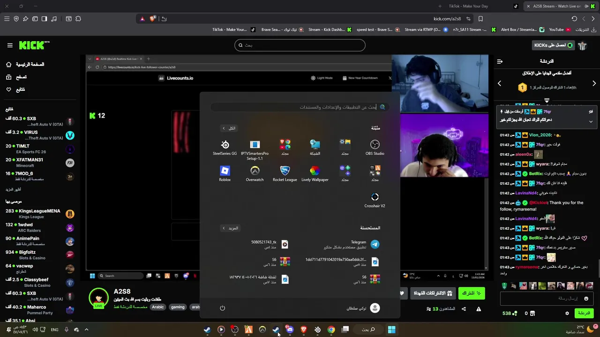Open Stream - Kick Dashboard bookmark

330,29
